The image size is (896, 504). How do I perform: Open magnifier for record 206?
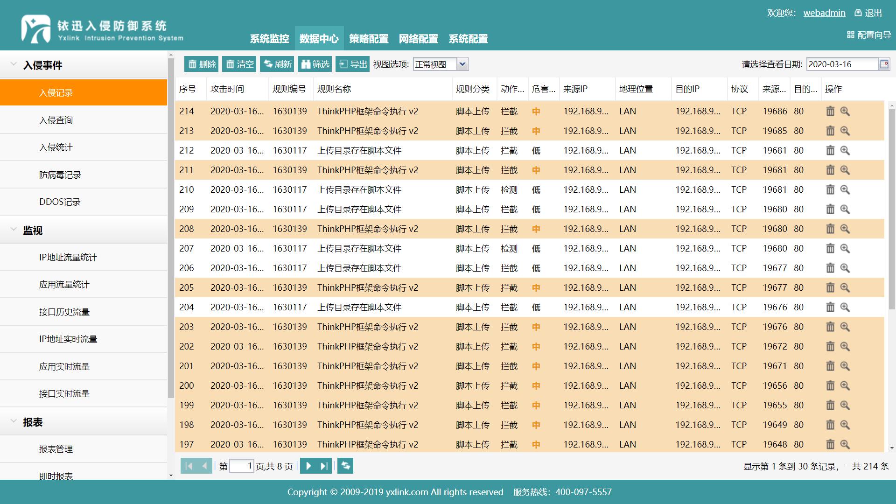click(845, 268)
